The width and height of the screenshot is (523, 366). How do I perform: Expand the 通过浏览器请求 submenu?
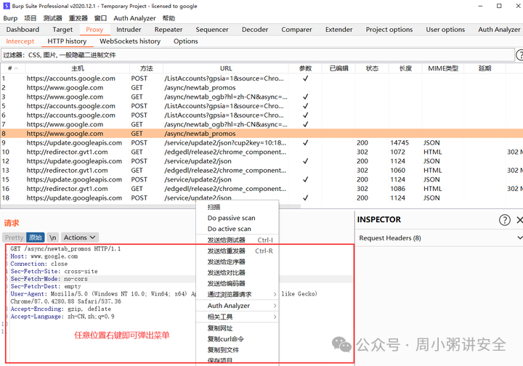pos(238,294)
